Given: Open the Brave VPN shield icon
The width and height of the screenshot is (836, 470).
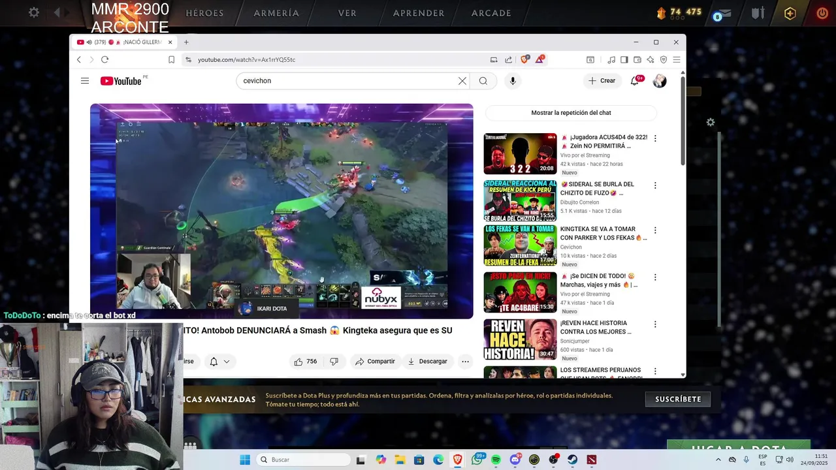Looking at the screenshot, I should (x=664, y=59).
